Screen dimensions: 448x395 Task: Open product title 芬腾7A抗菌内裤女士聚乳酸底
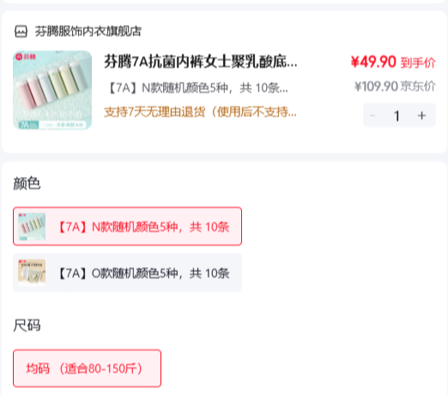point(201,61)
